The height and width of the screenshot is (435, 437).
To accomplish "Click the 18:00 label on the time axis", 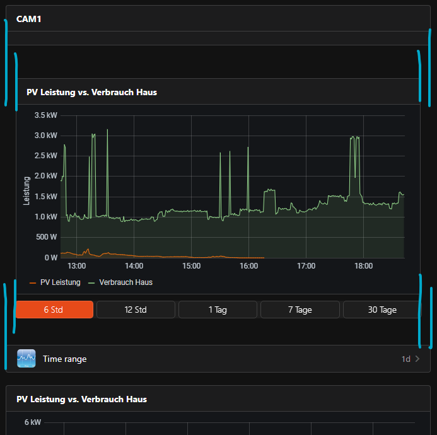I will 364,266.
